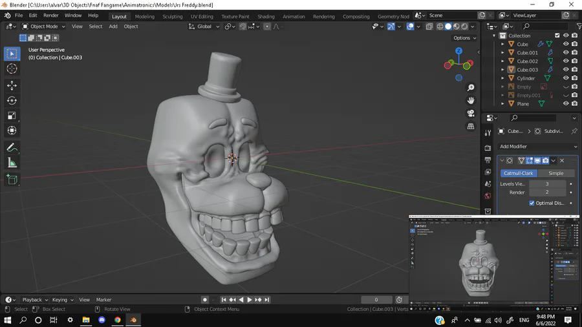Select the Measure tool

click(x=12, y=162)
